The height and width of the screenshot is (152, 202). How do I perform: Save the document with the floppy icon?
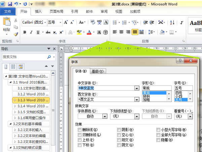(10, 4)
